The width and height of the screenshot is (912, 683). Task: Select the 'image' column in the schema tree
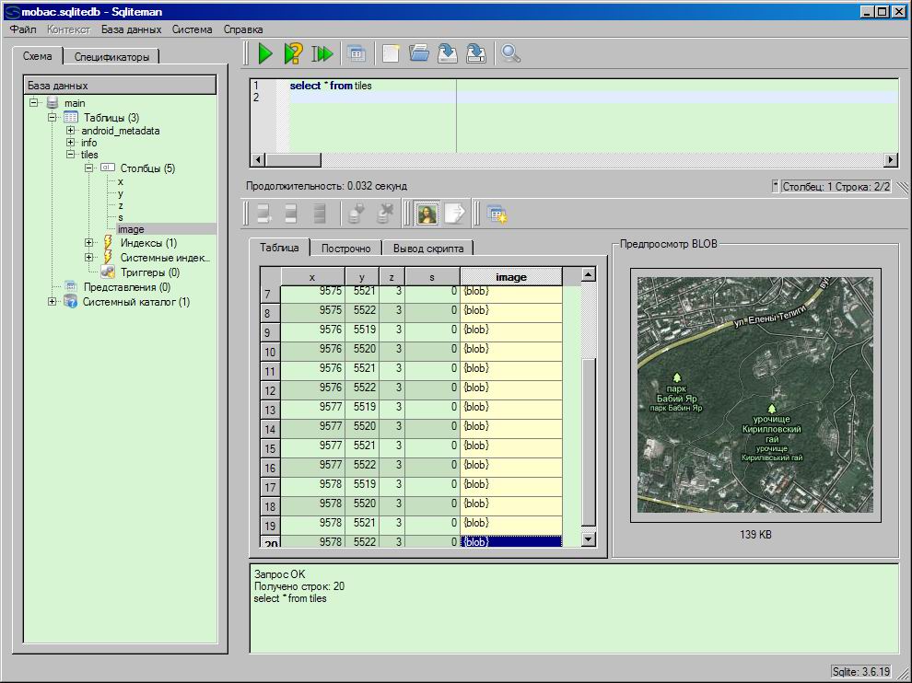(x=131, y=229)
